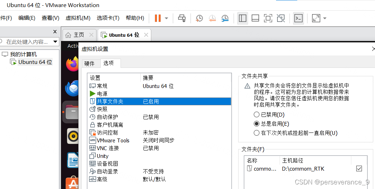The width and height of the screenshot is (375, 189).
Task: Click the stretch guest display icon
Action: pyautogui.click(x=316, y=18)
